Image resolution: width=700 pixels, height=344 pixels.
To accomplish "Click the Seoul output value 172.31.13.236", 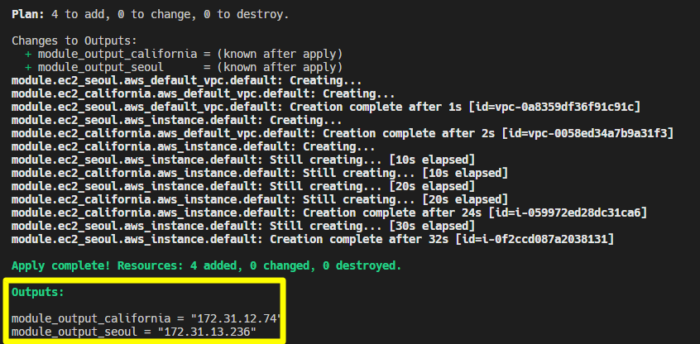I will click(207, 332).
